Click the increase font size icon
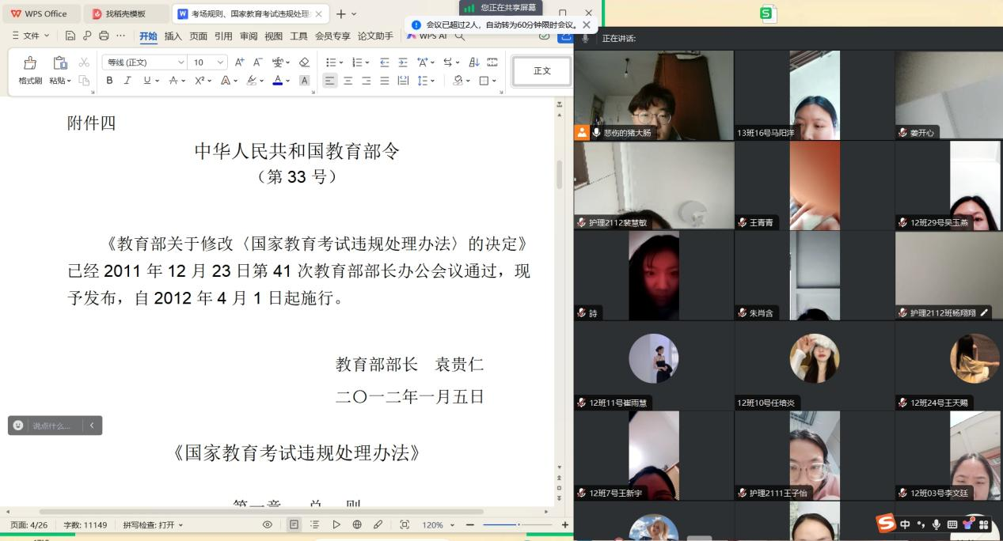This screenshot has width=1003, height=541. point(240,62)
